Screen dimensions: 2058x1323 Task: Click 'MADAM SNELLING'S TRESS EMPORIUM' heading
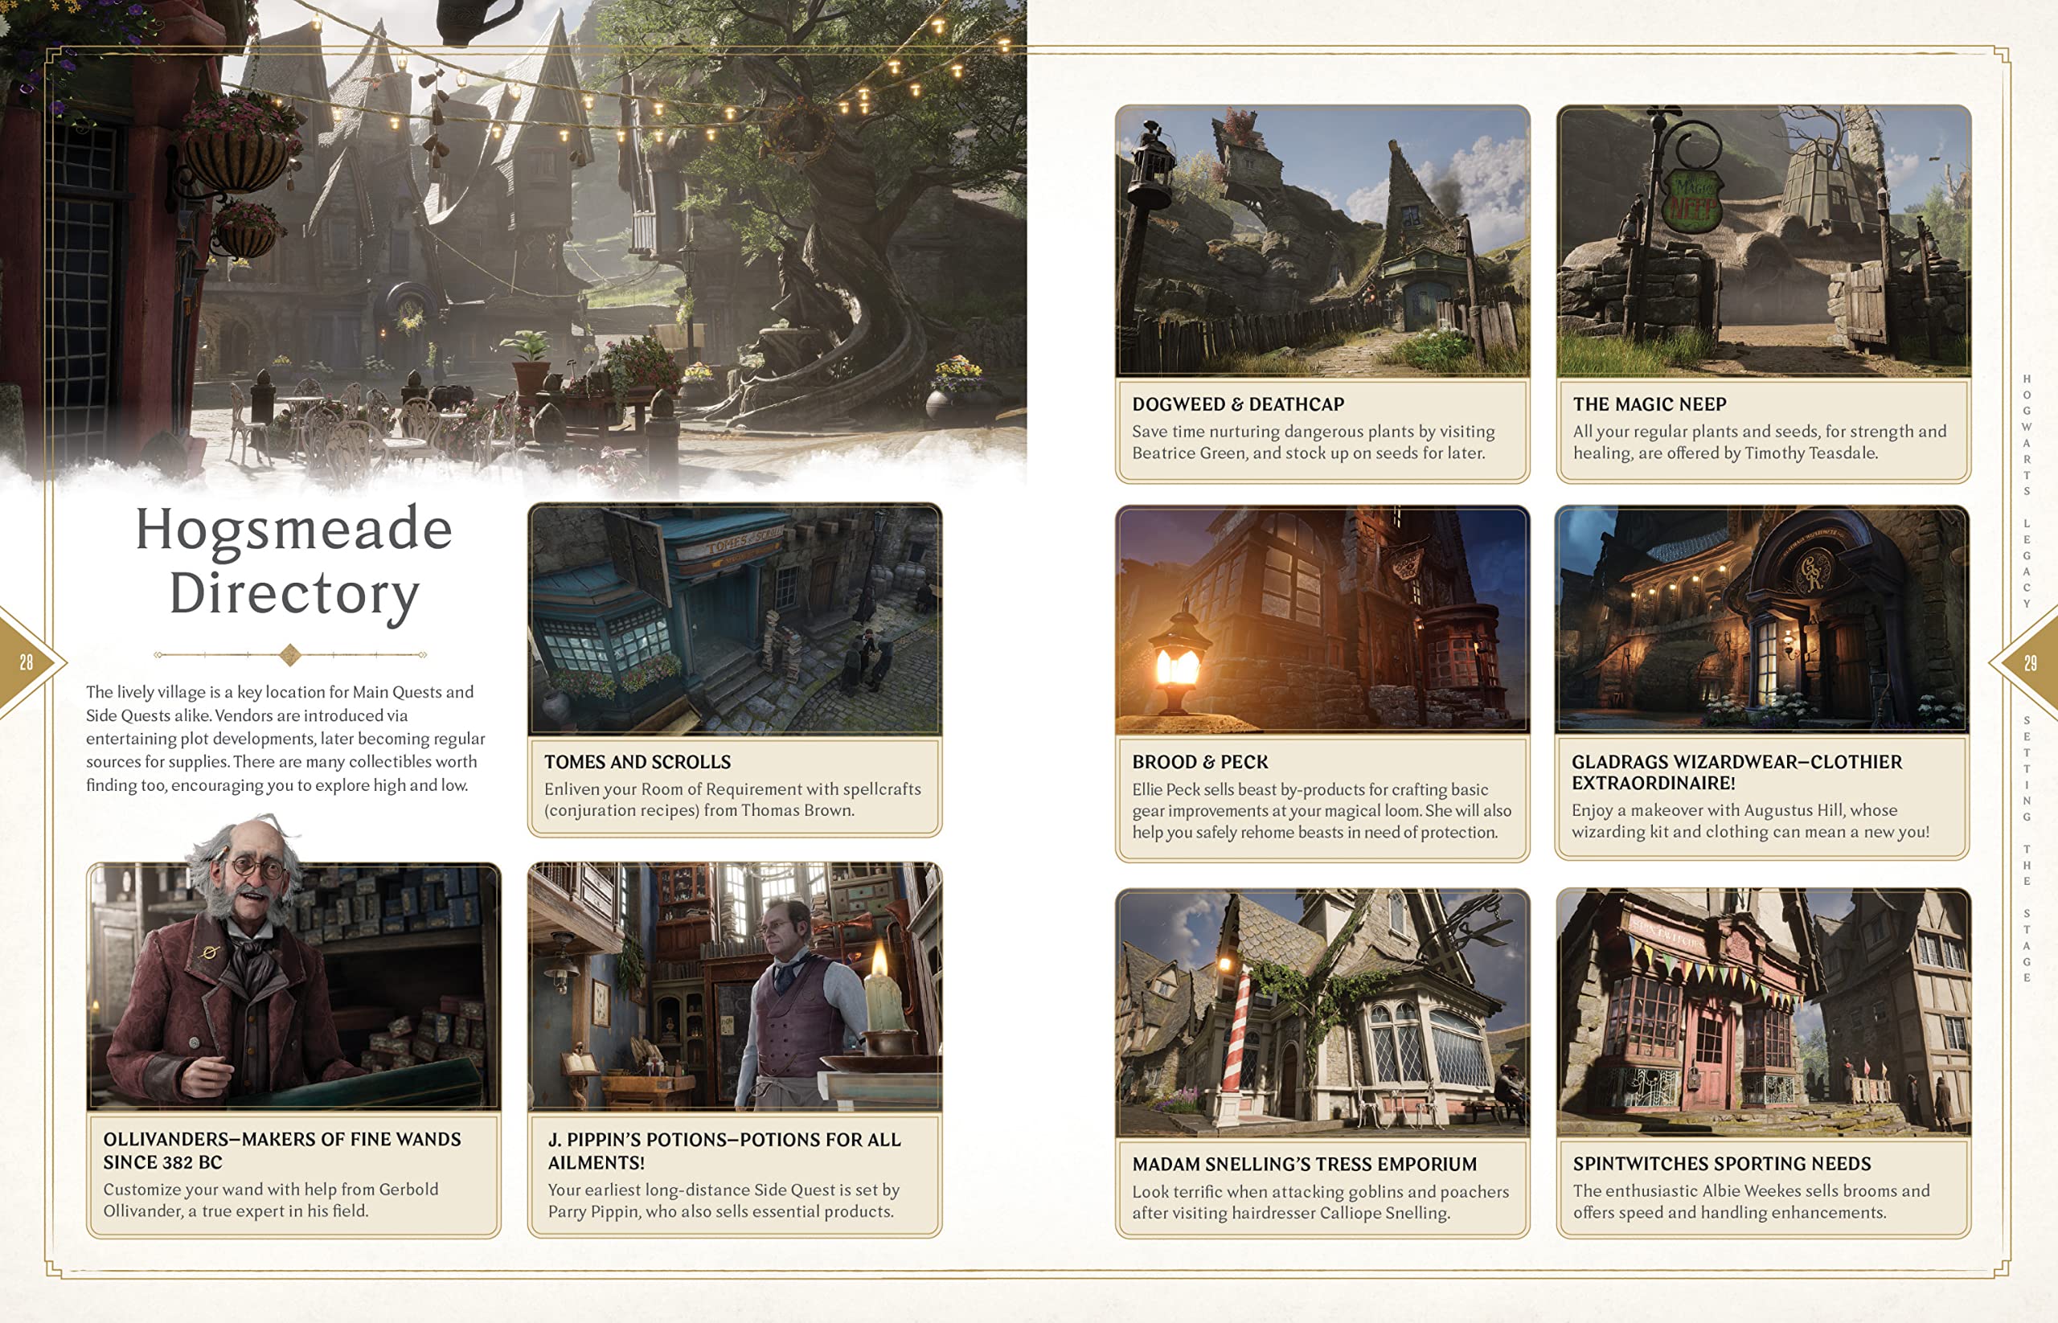(1305, 1164)
